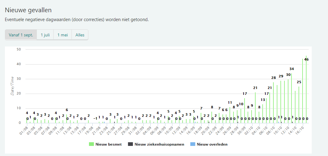This screenshot has width=328, height=156.
Task: Click the dark ziekenhuisopnamen legend swatch
Action: coord(130,144)
